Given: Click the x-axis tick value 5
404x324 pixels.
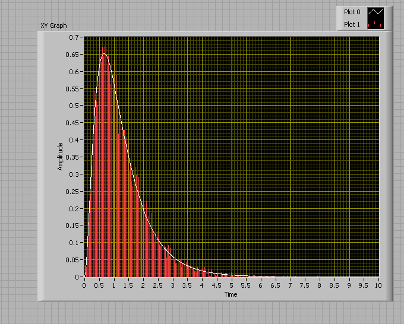Looking at the screenshot, I should click(231, 285).
